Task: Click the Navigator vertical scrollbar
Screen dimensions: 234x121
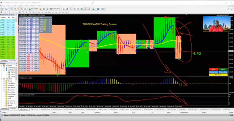Action: [16, 86]
